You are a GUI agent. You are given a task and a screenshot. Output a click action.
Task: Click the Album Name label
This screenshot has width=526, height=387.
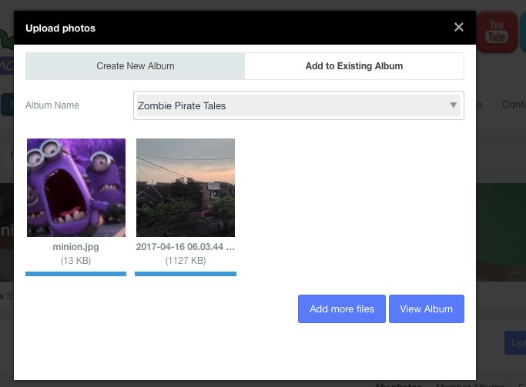(x=52, y=105)
